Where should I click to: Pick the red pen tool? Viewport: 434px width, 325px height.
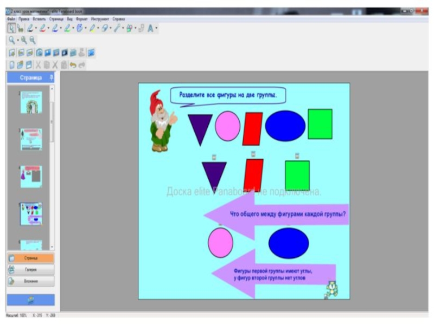point(42,28)
